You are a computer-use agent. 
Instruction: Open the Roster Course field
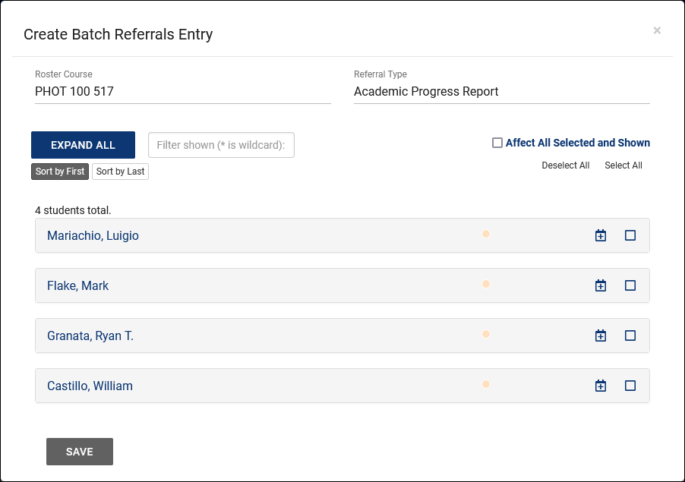[x=182, y=92]
